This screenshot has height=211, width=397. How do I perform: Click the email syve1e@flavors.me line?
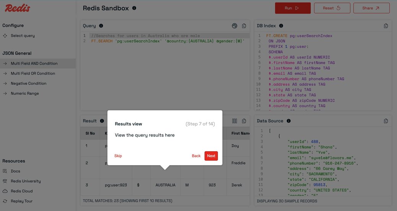click(322, 158)
